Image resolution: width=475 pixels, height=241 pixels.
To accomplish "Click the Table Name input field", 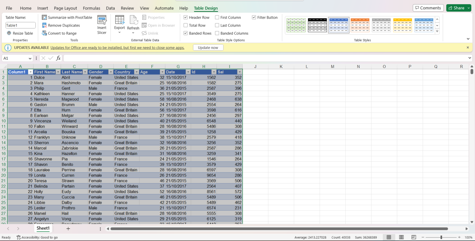I will pos(20,25).
